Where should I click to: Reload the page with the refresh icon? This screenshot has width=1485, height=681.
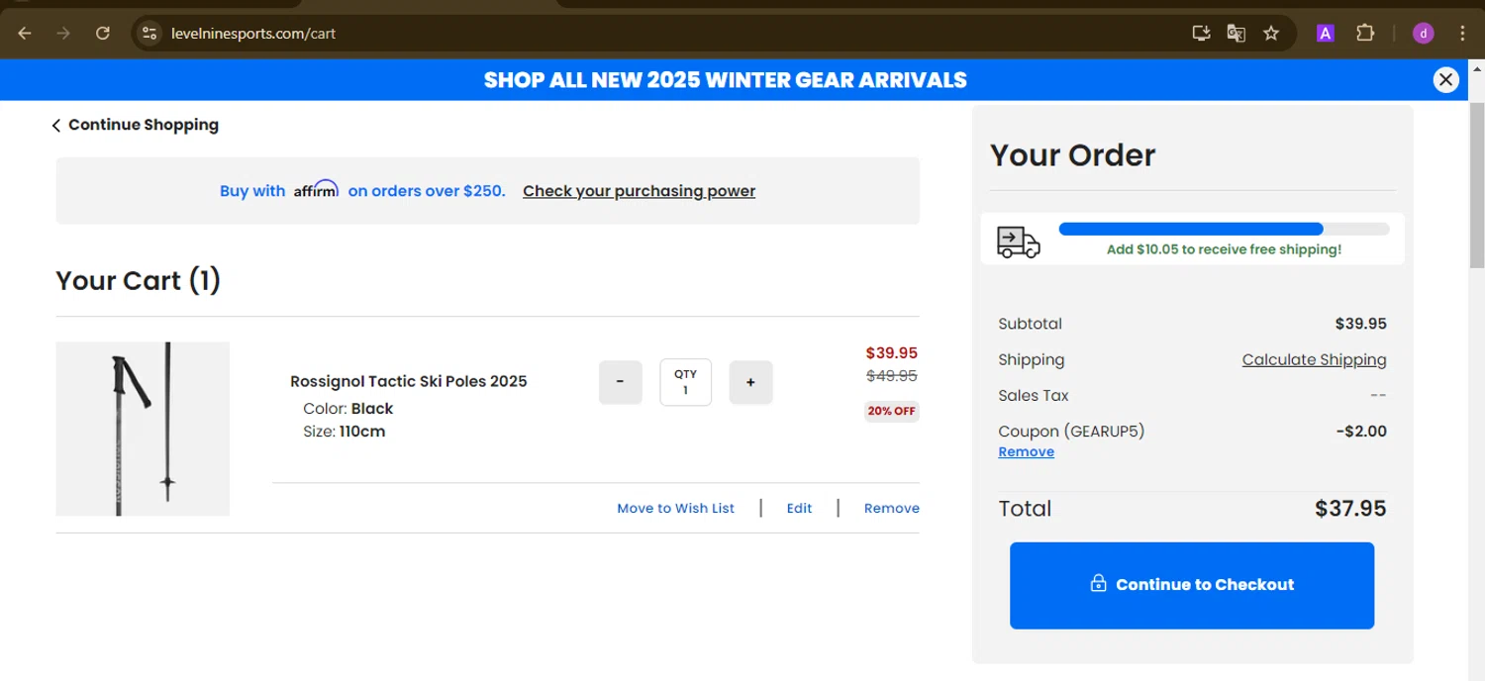click(x=103, y=34)
